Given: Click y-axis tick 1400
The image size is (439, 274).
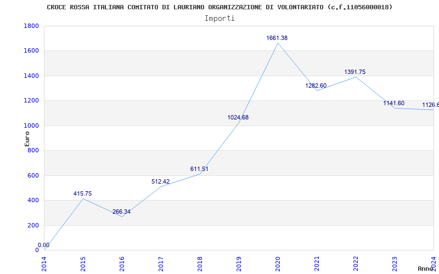Looking at the screenshot, I should click(31, 76).
